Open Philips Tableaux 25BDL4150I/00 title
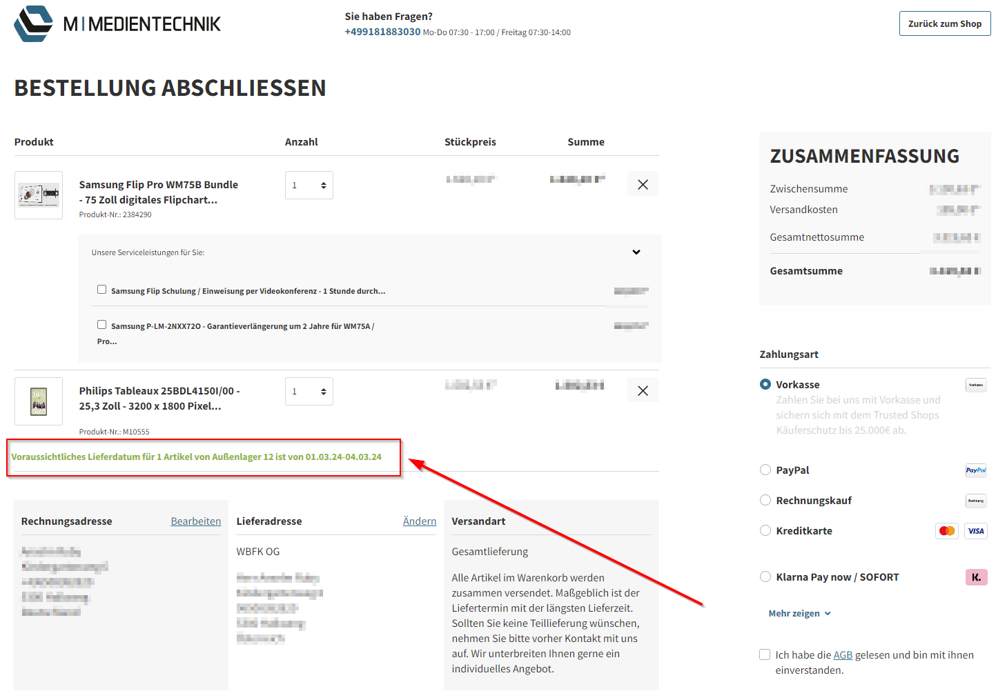This screenshot has width=1007, height=691. pos(159,399)
